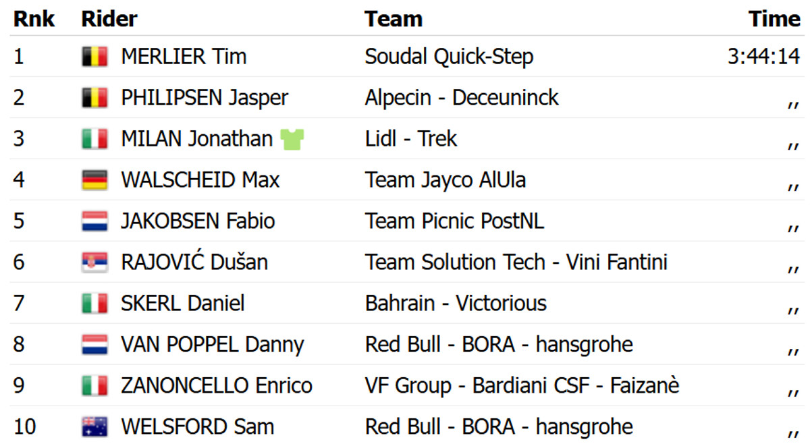The height and width of the screenshot is (446, 810).
Task: Open rider page for MERLIER Tim
Action: click(184, 57)
